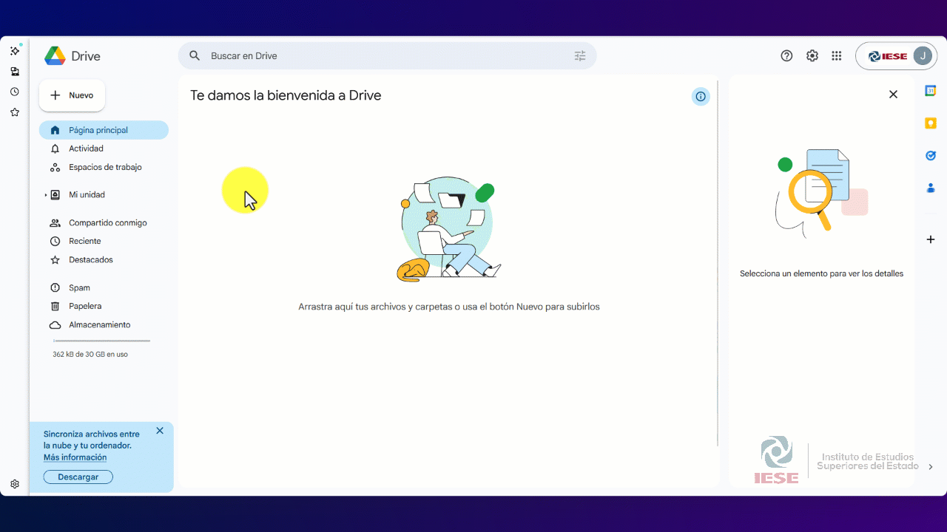947x532 pixels.
Task: Click the Nuevo button
Action: tap(72, 95)
